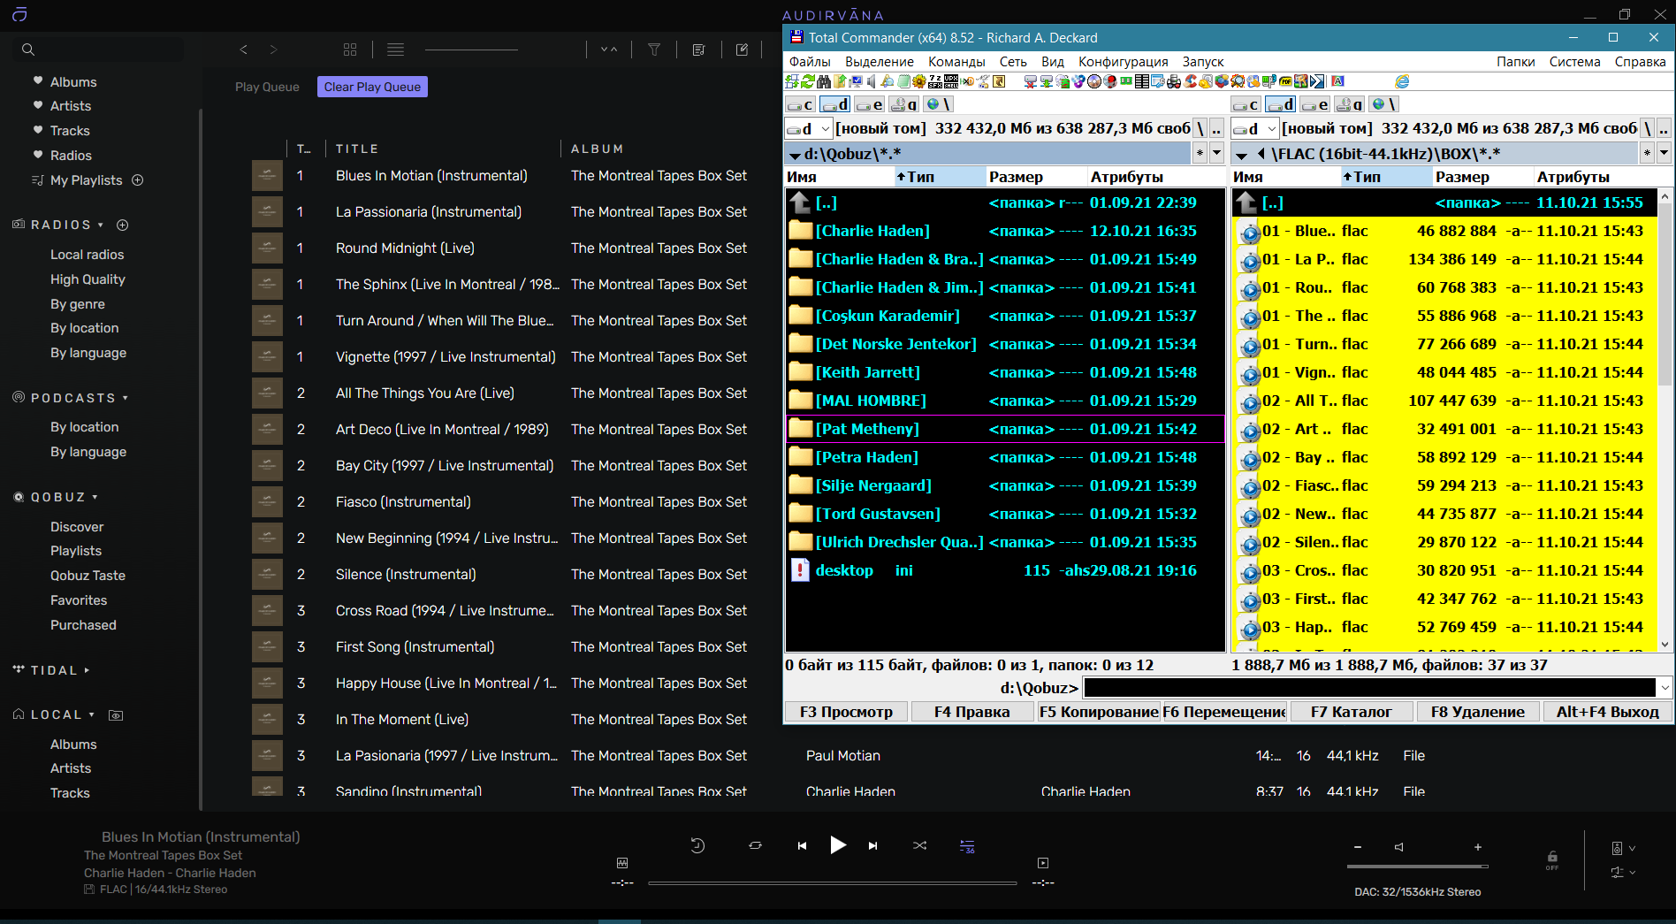The width and height of the screenshot is (1676, 924).
Task: Sort left panel by Размер column
Action: (x=1036, y=177)
